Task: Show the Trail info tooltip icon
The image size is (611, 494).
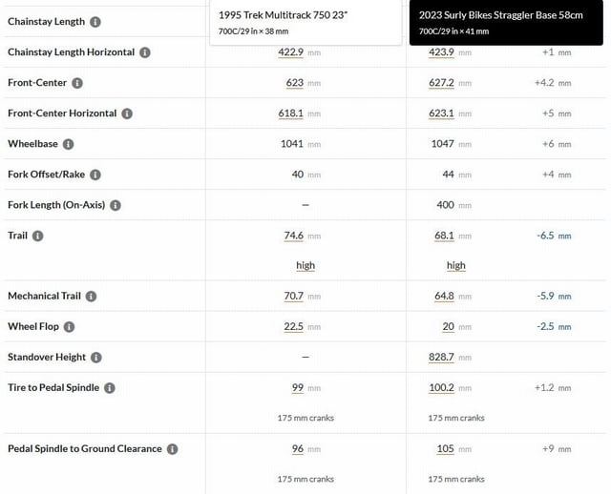Action: point(38,236)
